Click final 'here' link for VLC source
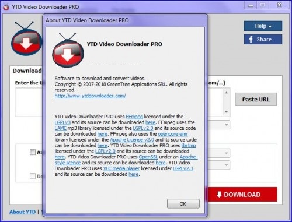The image size is (292, 222). [134, 174]
